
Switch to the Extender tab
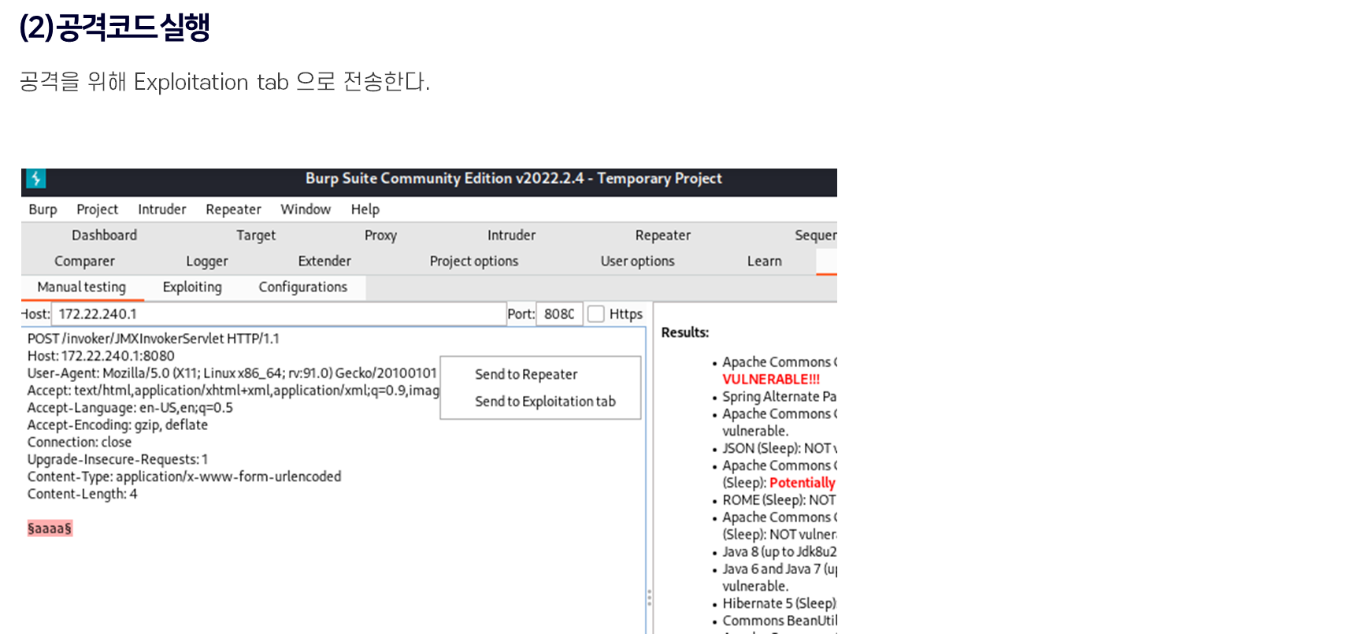click(x=324, y=261)
